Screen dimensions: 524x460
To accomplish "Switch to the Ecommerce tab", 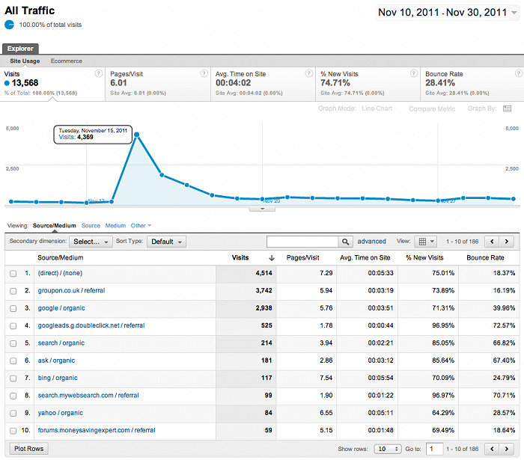I will [x=67, y=61].
